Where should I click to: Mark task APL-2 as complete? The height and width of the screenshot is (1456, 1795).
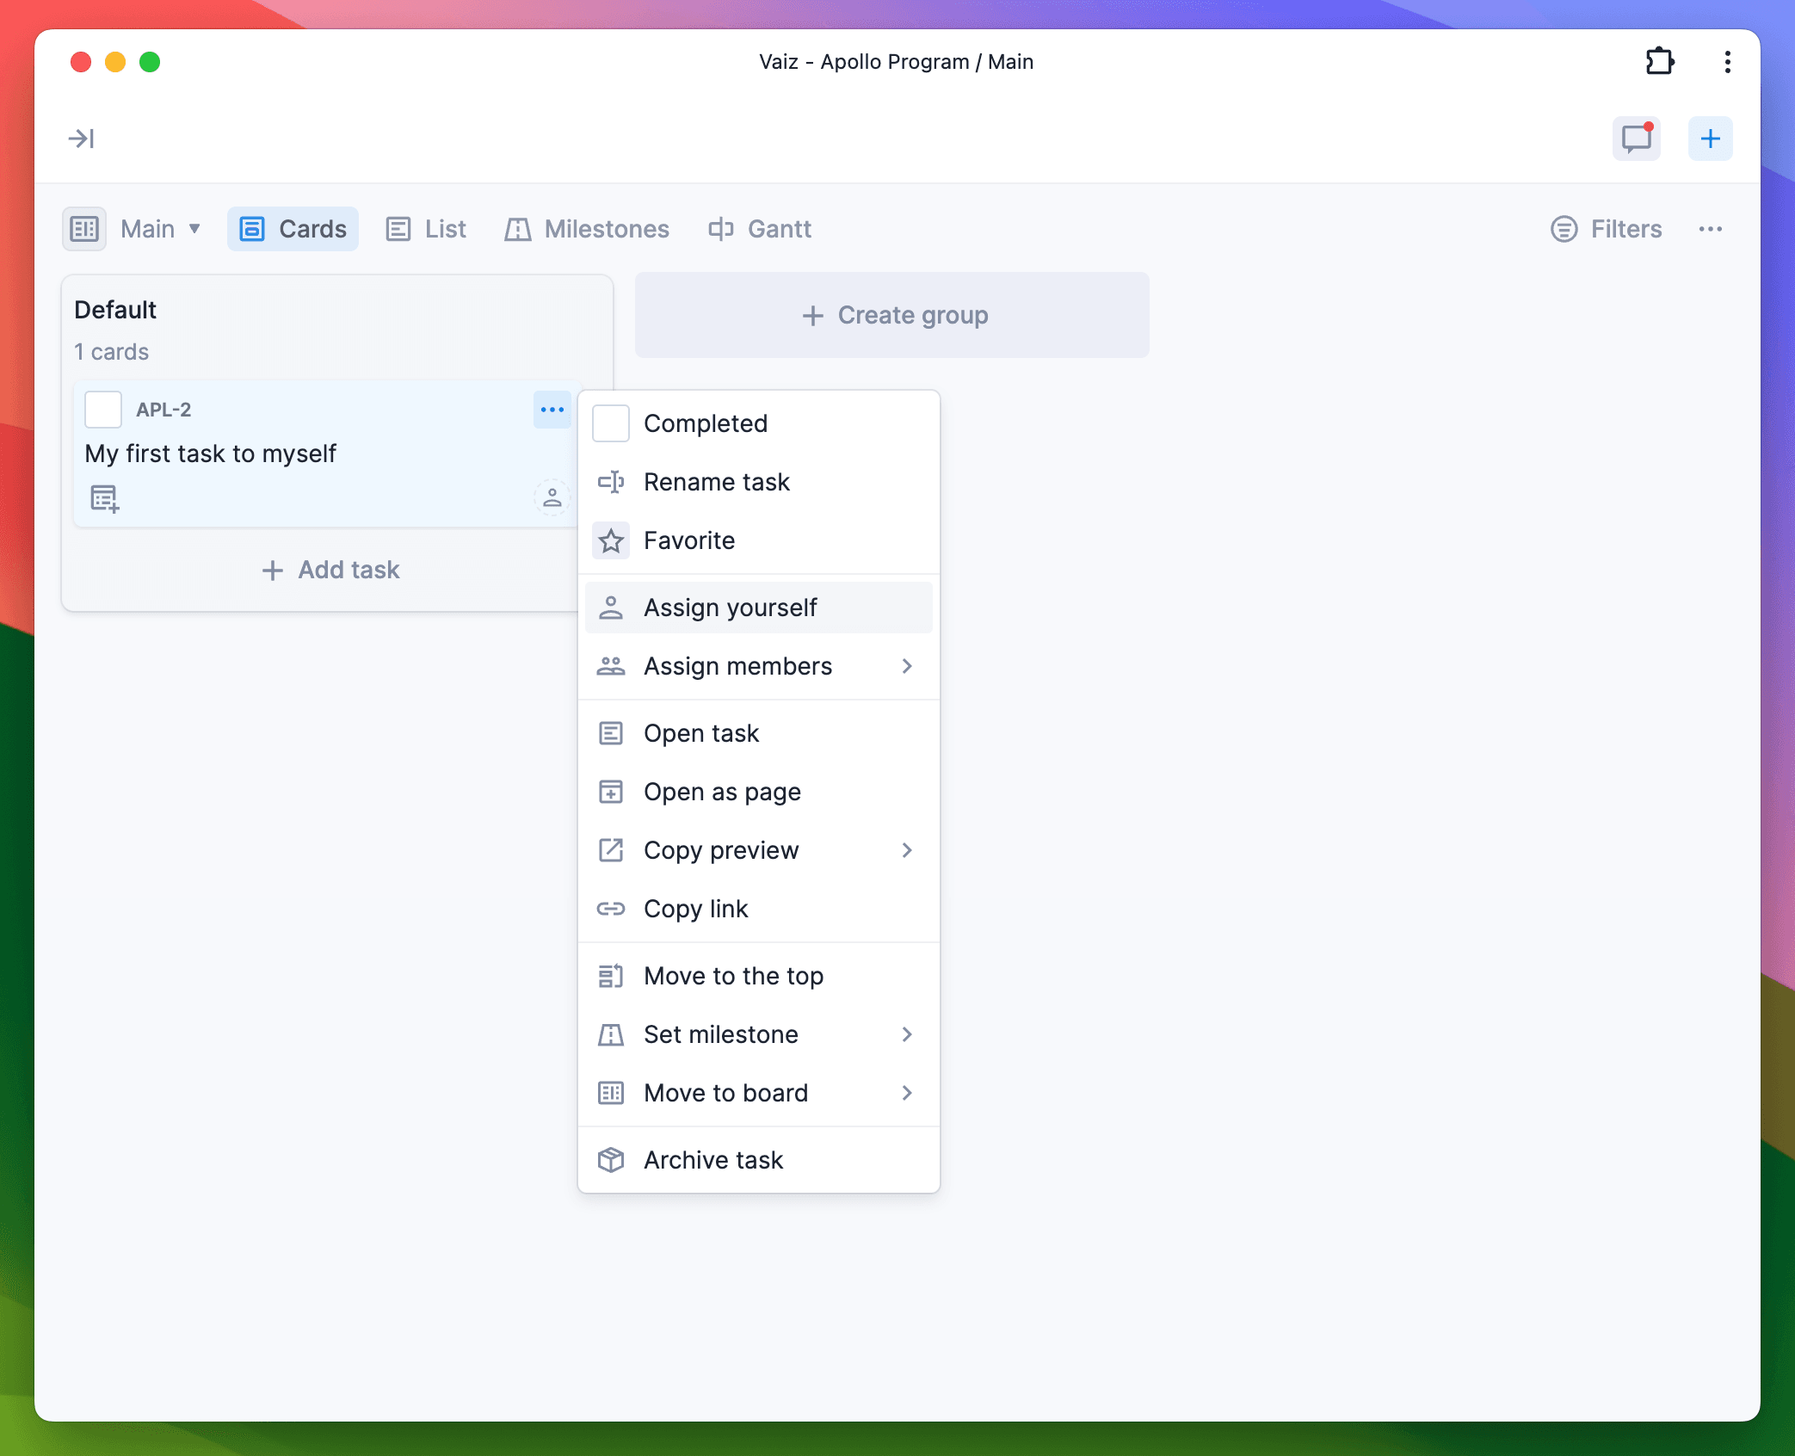pyautogui.click(x=102, y=410)
